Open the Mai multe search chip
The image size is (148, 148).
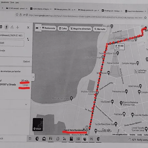coord(100,29)
